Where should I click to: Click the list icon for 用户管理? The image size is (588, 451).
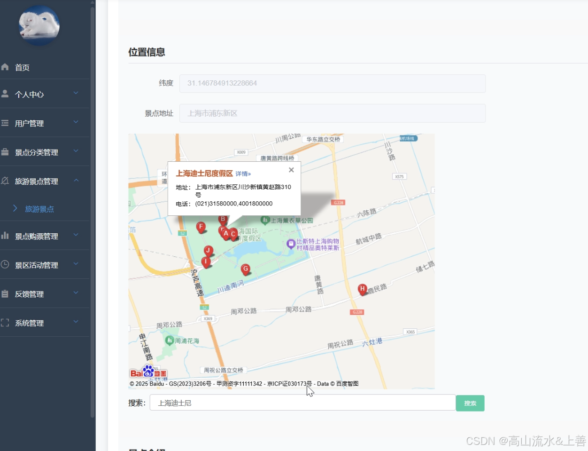(5, 123)
